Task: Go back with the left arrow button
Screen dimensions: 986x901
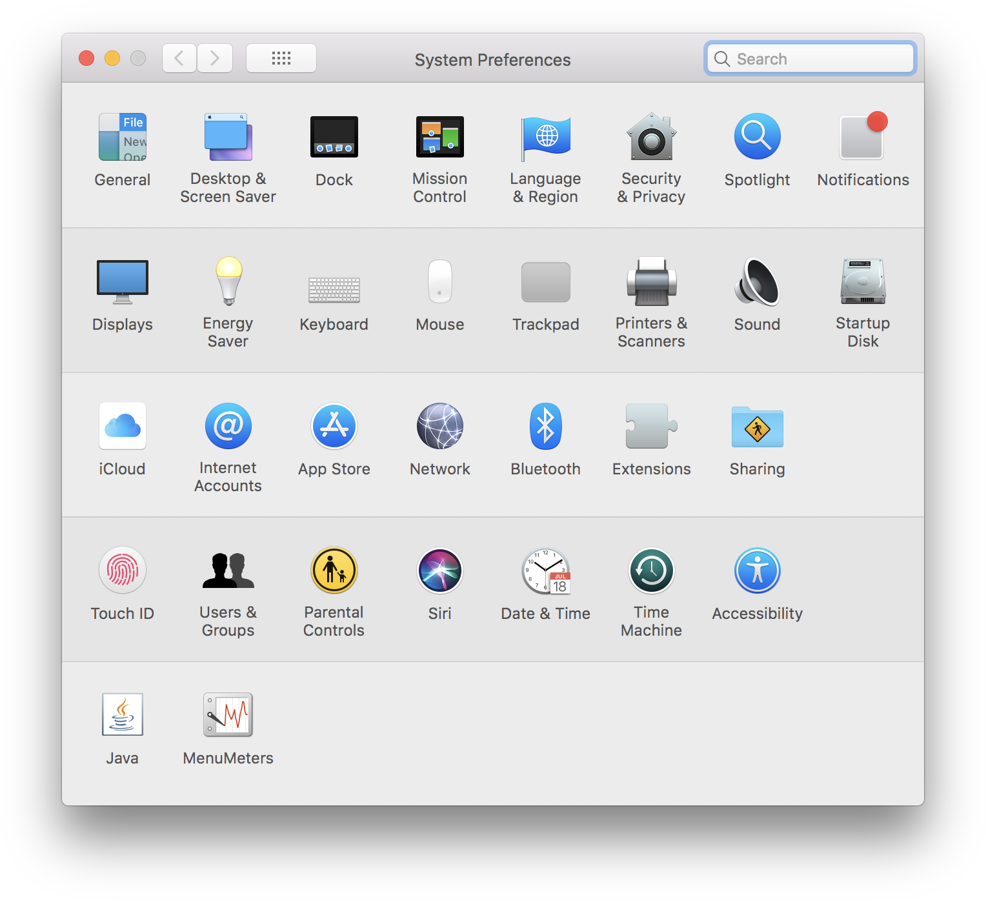Action: 179,58
